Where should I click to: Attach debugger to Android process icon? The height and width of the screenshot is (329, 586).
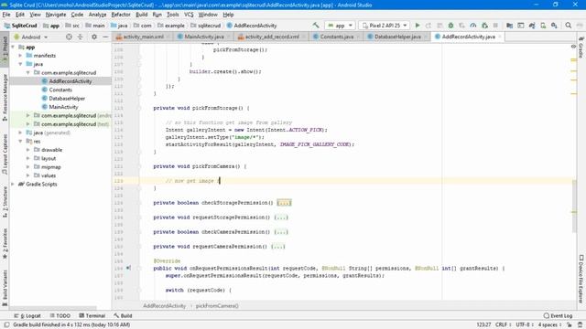pos(484,26)
